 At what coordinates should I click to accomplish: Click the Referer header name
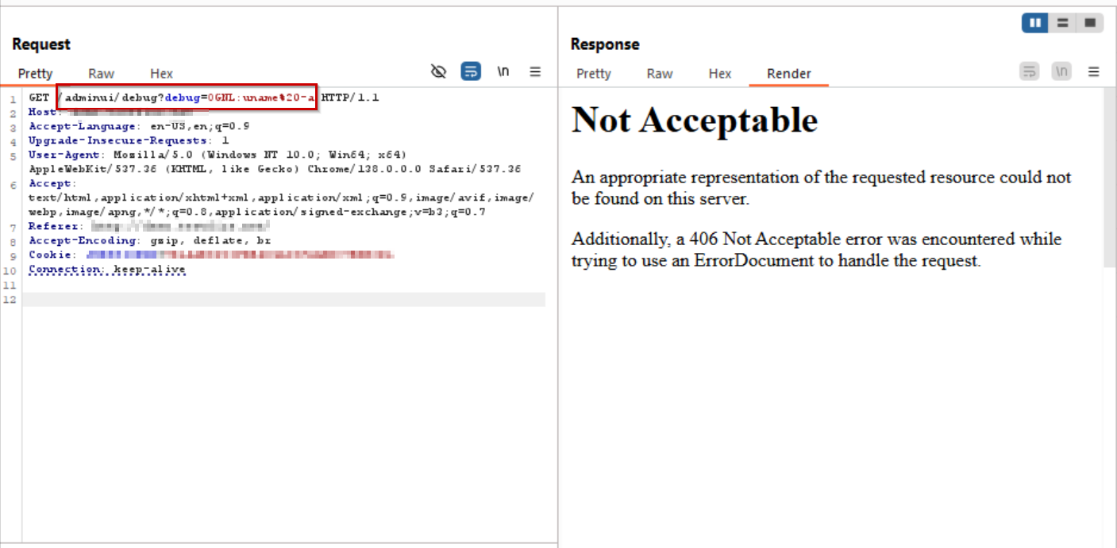(54, 226)
